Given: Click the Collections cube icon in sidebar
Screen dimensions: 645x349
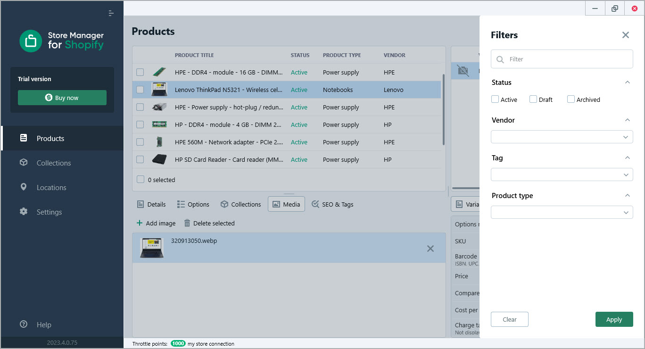Looking at the screenshot, I should click(x=24, y=163).
